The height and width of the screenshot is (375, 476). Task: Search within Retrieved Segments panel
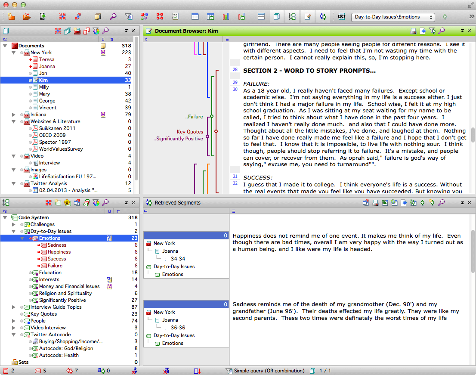(442, 202)
